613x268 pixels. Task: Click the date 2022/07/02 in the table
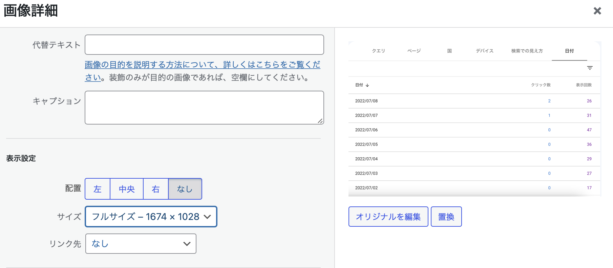pyautogui.click(x=366, y=188)
